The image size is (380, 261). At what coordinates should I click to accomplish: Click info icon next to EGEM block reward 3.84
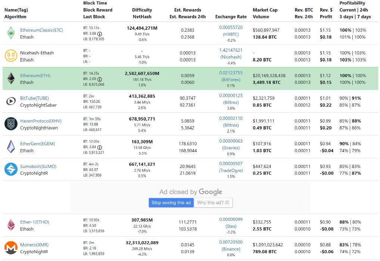[x=100, y=147]
